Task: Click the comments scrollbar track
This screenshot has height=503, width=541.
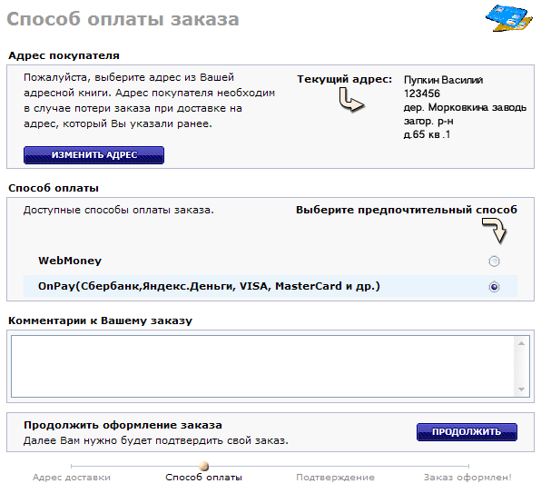Action: tap(521, 367)
